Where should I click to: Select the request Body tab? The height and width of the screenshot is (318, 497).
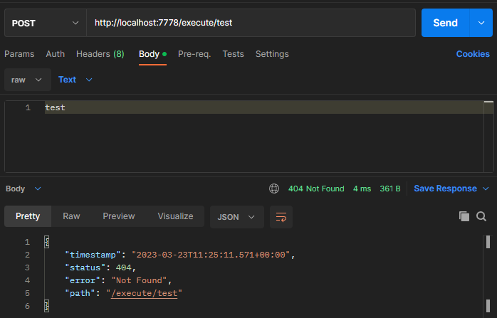coord(152,54)
